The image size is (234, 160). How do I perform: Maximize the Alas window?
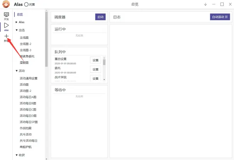(x=222, y=4)
